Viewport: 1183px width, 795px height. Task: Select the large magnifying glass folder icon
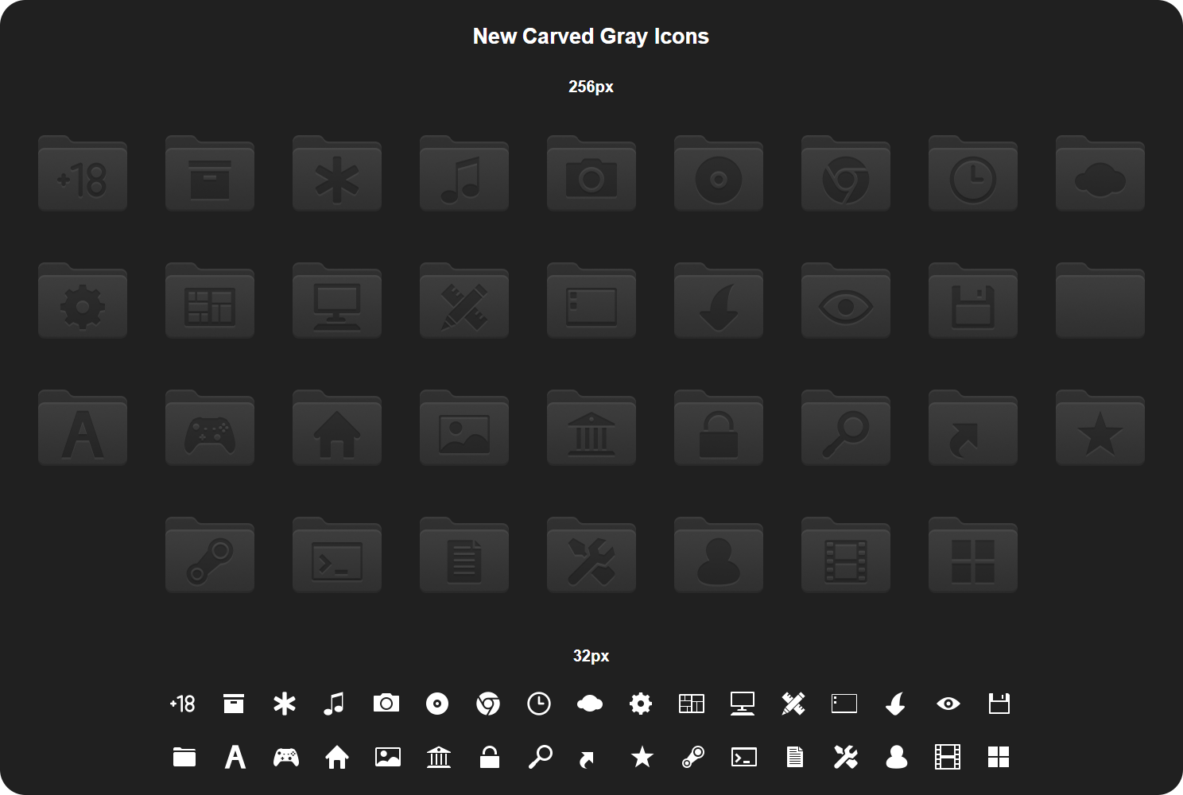pos(846,427)
